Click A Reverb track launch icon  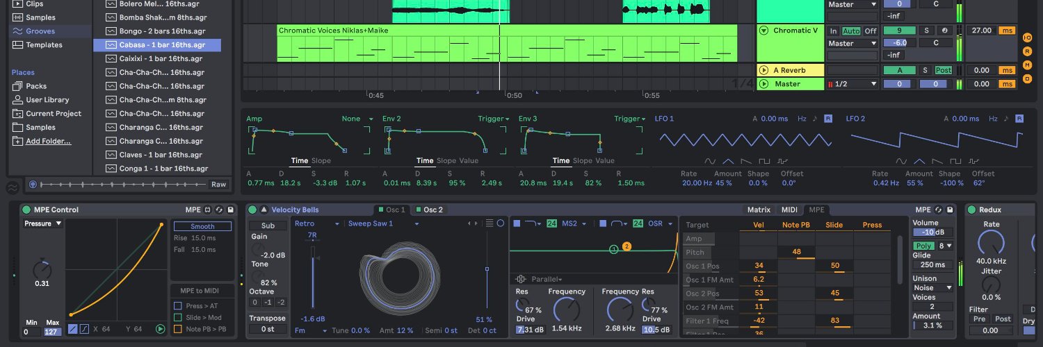(764, 70)
